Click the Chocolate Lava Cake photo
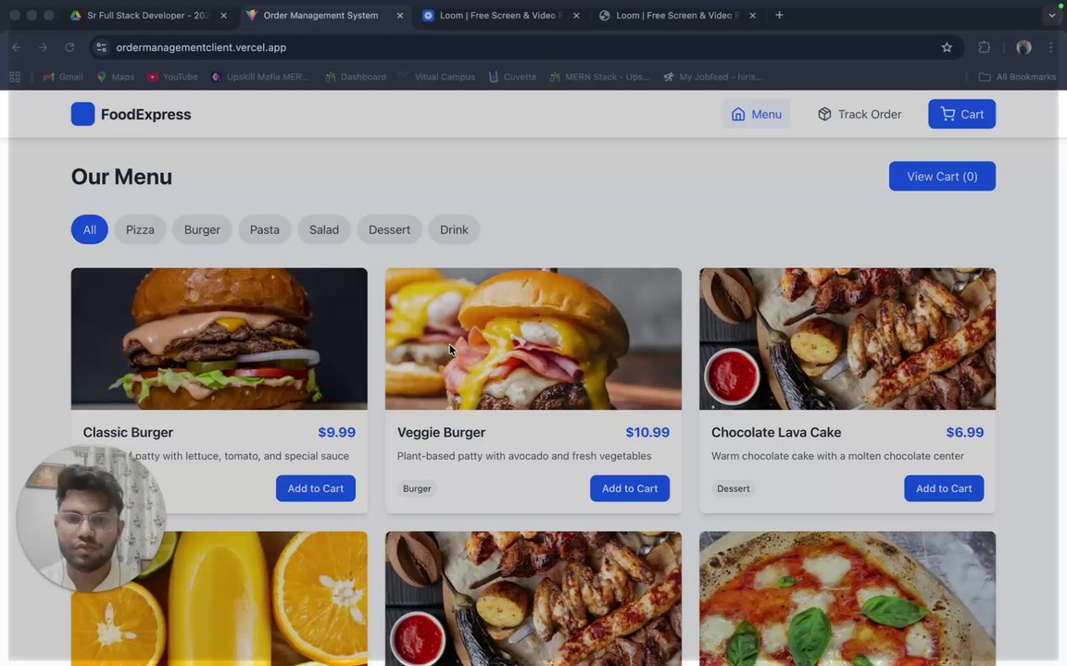The image size is (1067, 666). [847, 339]
